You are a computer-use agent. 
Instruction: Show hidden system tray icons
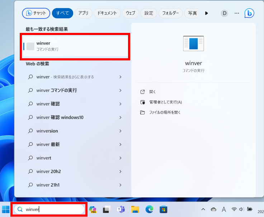(x=203, y=209)
